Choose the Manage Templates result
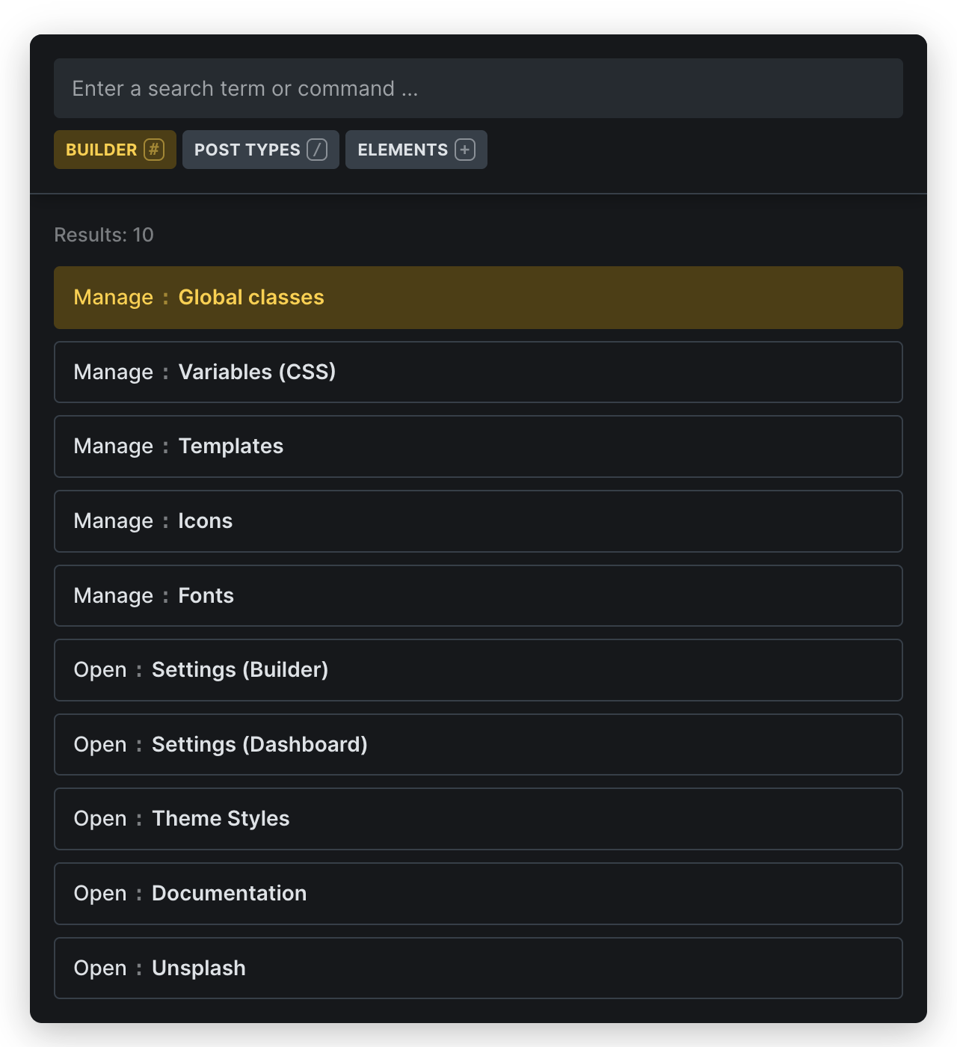This screenshot has width=957, height=1047. (x=478, y=446)
